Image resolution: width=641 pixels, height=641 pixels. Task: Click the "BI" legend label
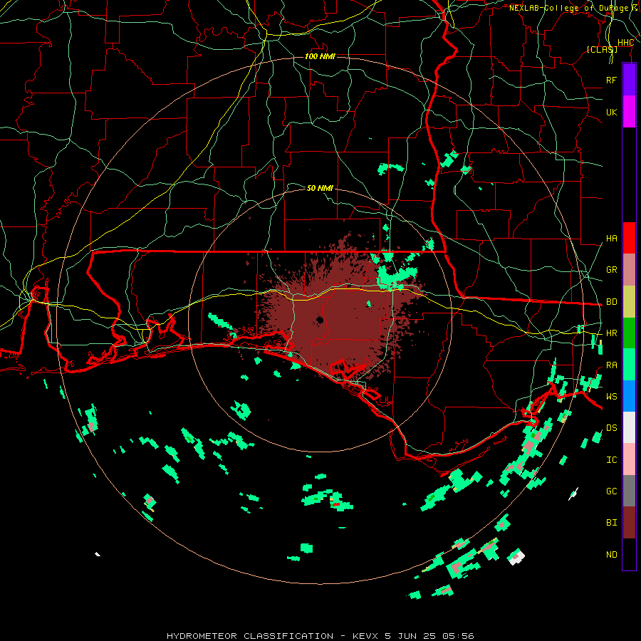point(611,523)
